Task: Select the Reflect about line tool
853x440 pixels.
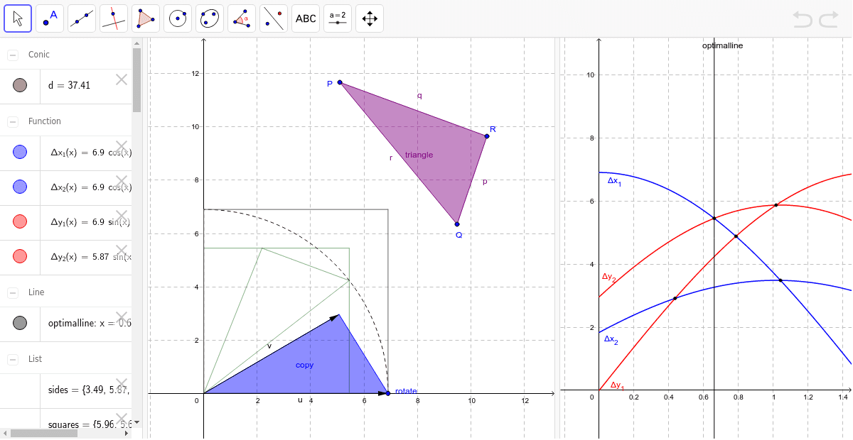Action: tap(274, 18)
